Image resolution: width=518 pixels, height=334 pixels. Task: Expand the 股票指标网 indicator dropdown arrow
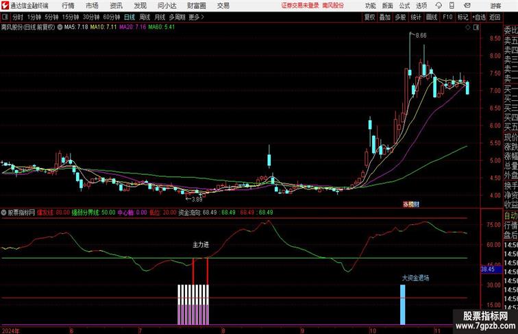pos(3,213)
